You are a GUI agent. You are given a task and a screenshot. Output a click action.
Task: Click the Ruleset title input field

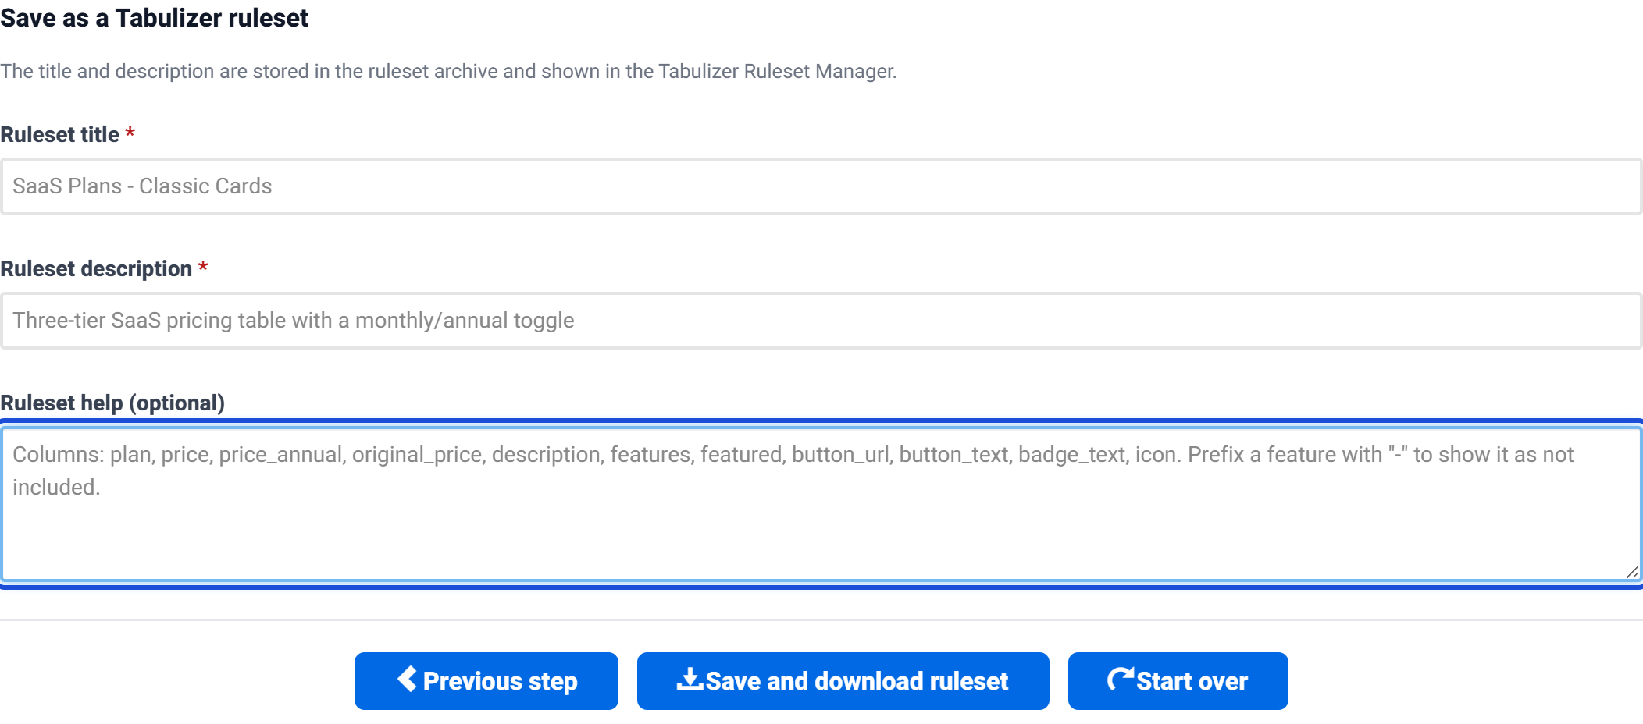821,186
